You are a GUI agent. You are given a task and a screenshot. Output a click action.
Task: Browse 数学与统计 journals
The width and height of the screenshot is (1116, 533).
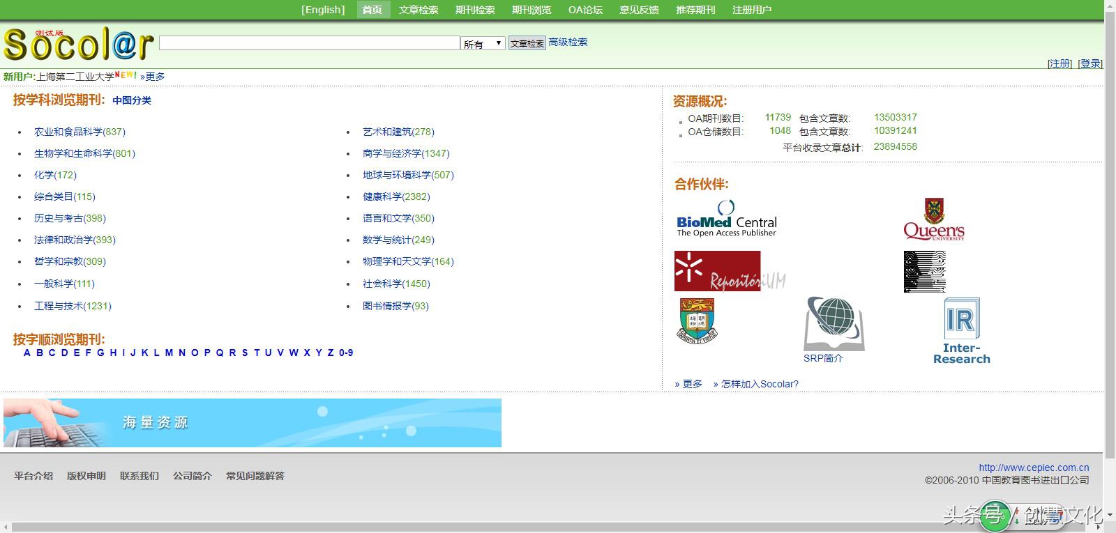(398, 240)
